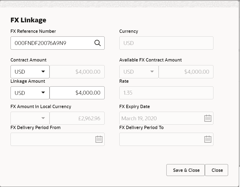Open the FX Delivery Period To calendar icon
Viewport: 240px width, 187px height.
[x=207, y=139]
